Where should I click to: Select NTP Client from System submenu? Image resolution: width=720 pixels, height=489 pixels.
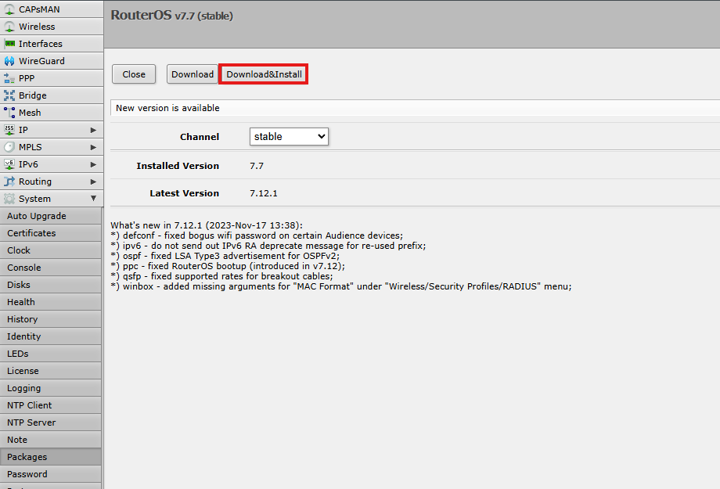[x=29, y=405]
